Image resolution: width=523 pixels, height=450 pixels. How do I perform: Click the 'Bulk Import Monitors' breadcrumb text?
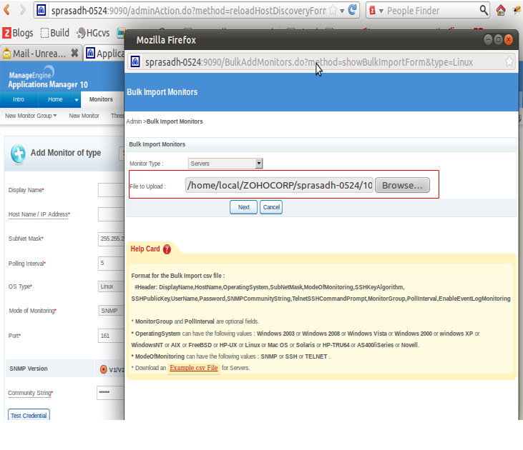point(175,121)
